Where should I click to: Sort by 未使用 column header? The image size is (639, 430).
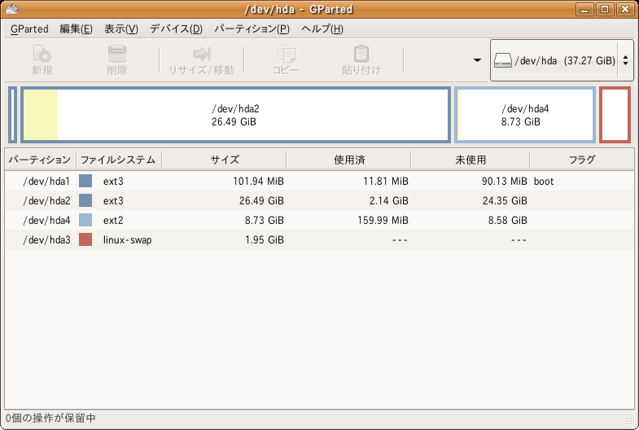tap(470, 160)
